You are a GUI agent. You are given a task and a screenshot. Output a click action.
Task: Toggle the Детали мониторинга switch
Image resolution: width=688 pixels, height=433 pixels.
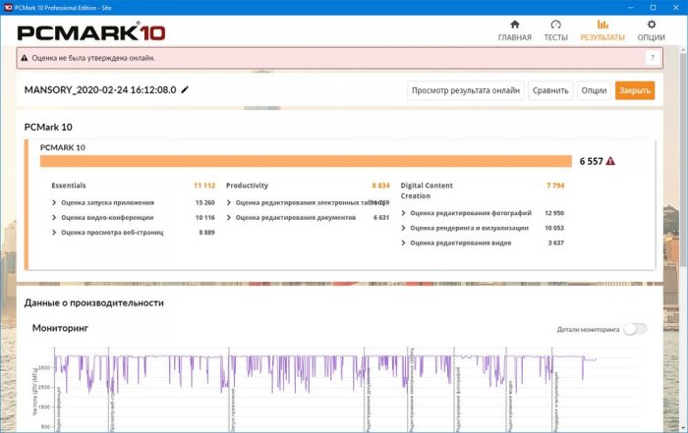coord(635,330)
